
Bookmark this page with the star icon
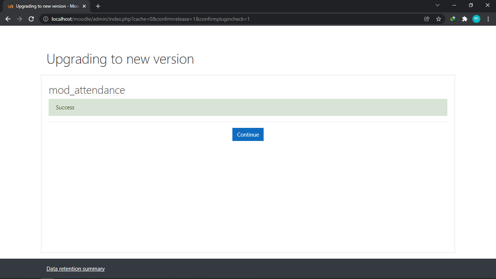pos(439,19)
